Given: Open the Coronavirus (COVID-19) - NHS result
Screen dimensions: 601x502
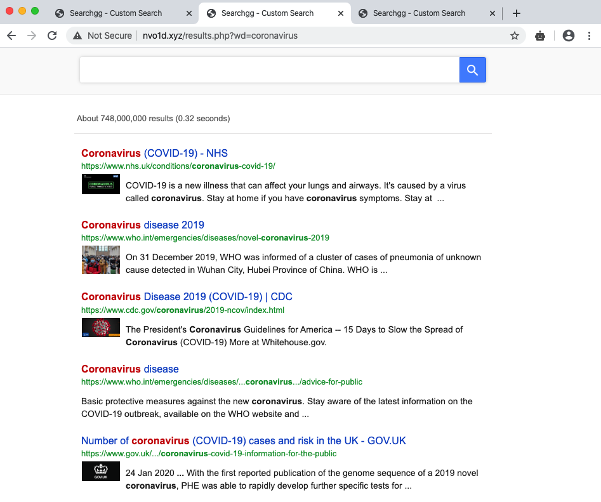Looking at the screenshot, I should click(x=154, y=153).
